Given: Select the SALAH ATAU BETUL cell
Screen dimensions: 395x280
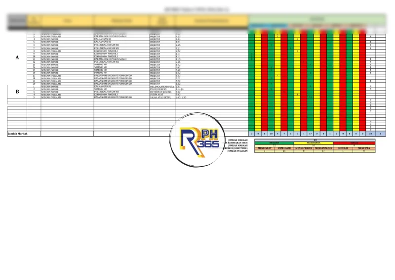Looking at the screenshot, I should (161, 98).
